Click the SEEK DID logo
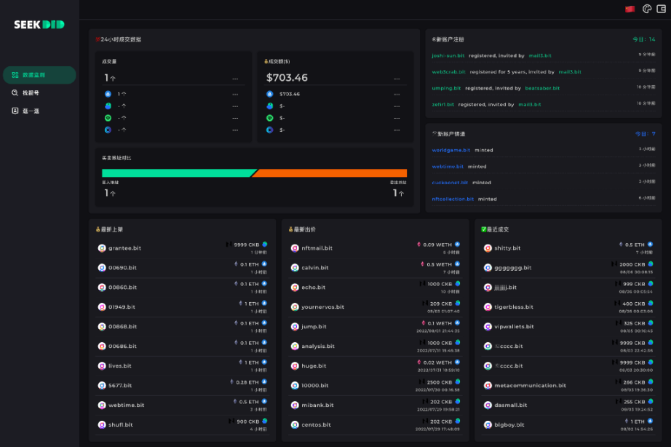671x447 pixels. 39,24
